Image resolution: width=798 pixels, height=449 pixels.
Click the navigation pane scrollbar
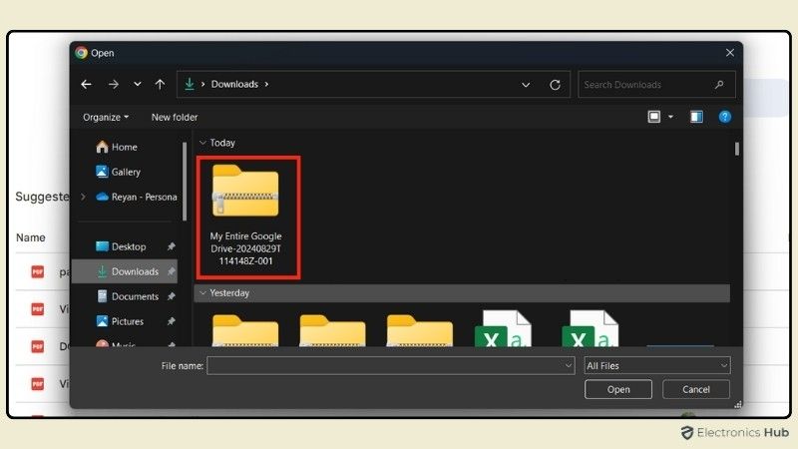(185, 181)
